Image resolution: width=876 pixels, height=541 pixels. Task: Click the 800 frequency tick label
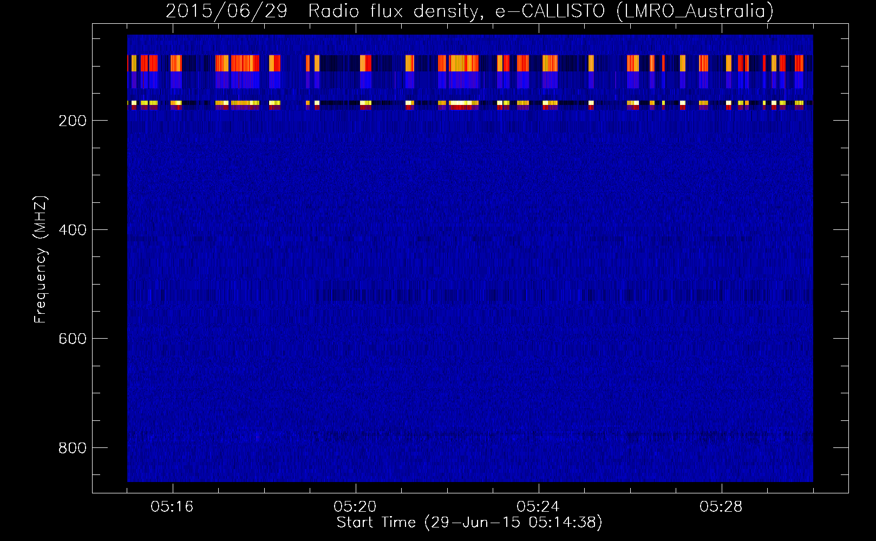[73, 448]
